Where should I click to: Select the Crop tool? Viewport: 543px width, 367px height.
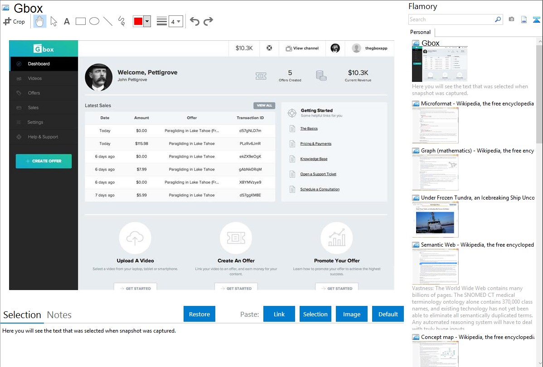[14, 21]
